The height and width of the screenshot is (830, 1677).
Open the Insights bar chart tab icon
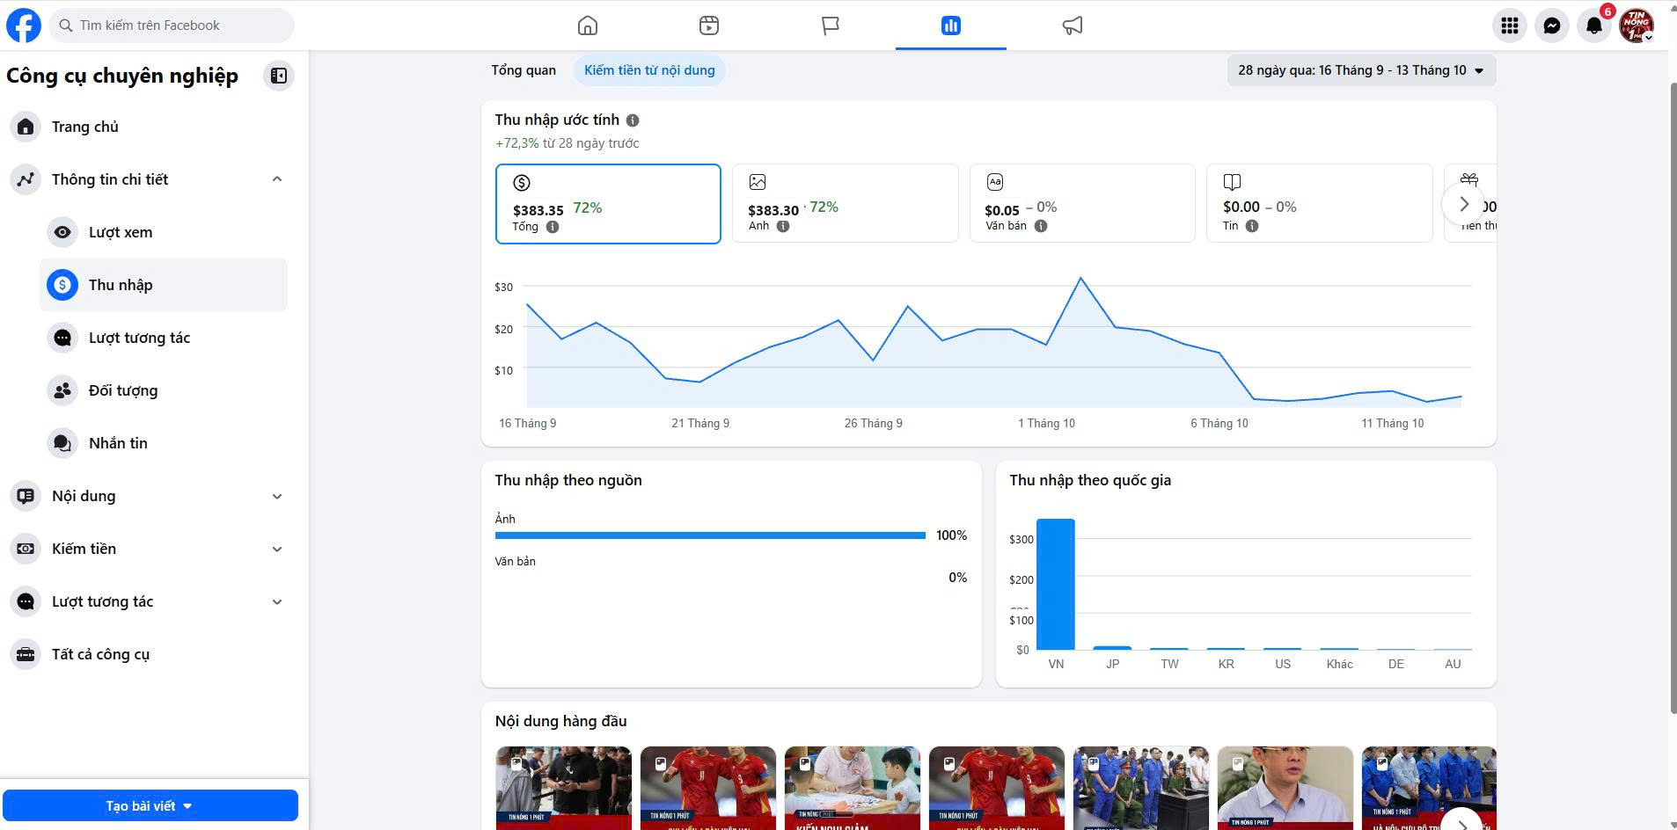point(951,25)
